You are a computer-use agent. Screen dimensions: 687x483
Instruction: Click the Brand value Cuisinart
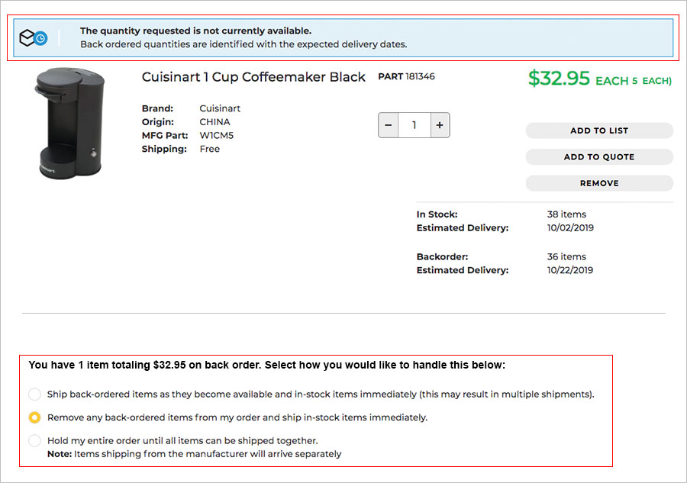[220, 108]
